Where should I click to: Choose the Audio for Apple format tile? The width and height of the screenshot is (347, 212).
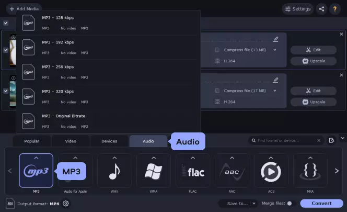click(x=75, y=170)
